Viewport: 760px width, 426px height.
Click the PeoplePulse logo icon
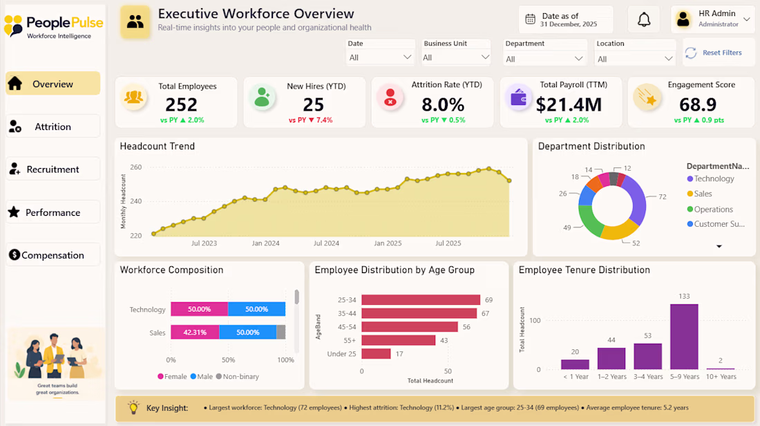[x=14, y=26]
